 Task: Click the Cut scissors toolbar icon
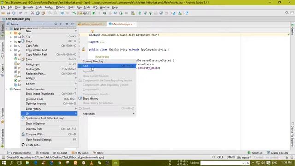32,13
